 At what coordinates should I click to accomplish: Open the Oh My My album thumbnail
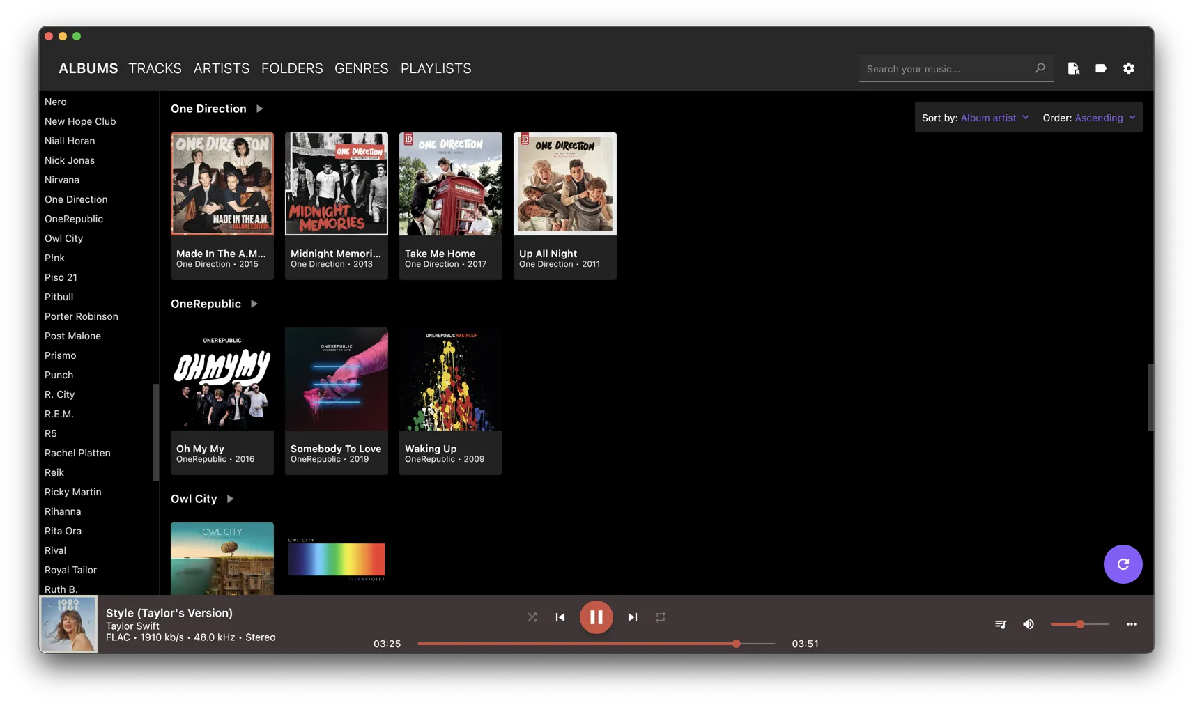222,379
